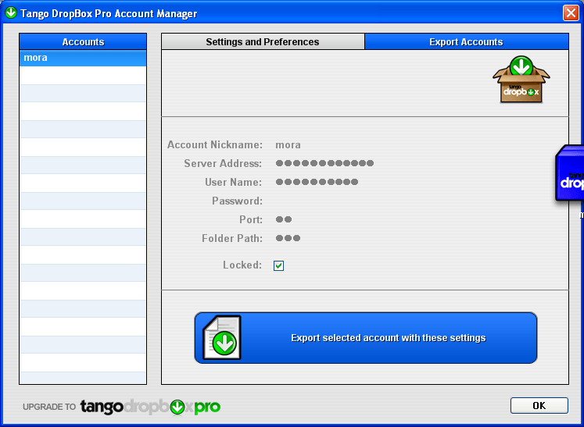Select the mora account in the list

[83, 58]
